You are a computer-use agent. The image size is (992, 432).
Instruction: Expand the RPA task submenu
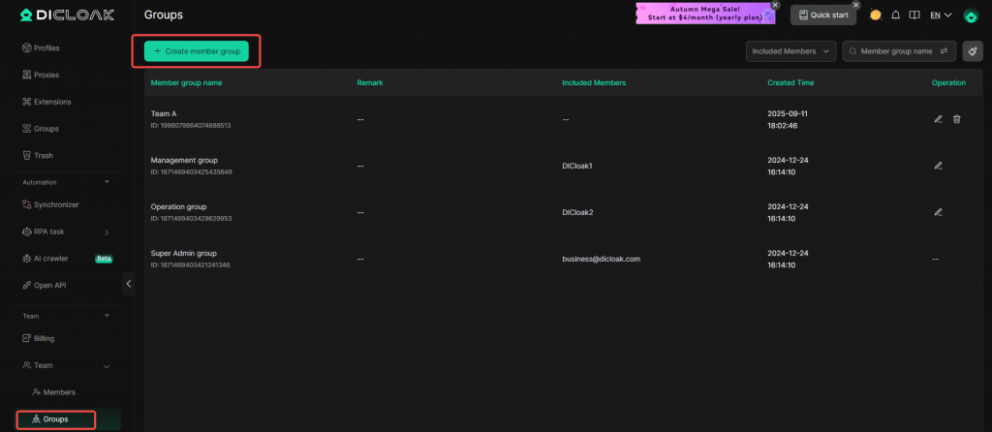click(107, 232)
